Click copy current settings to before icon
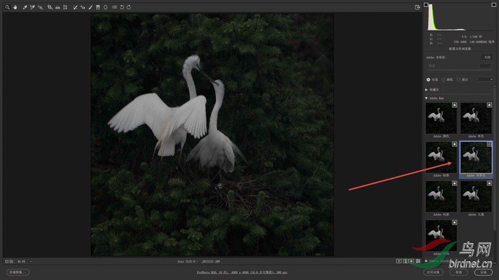 pyautogui.click(x=412, y=261)
